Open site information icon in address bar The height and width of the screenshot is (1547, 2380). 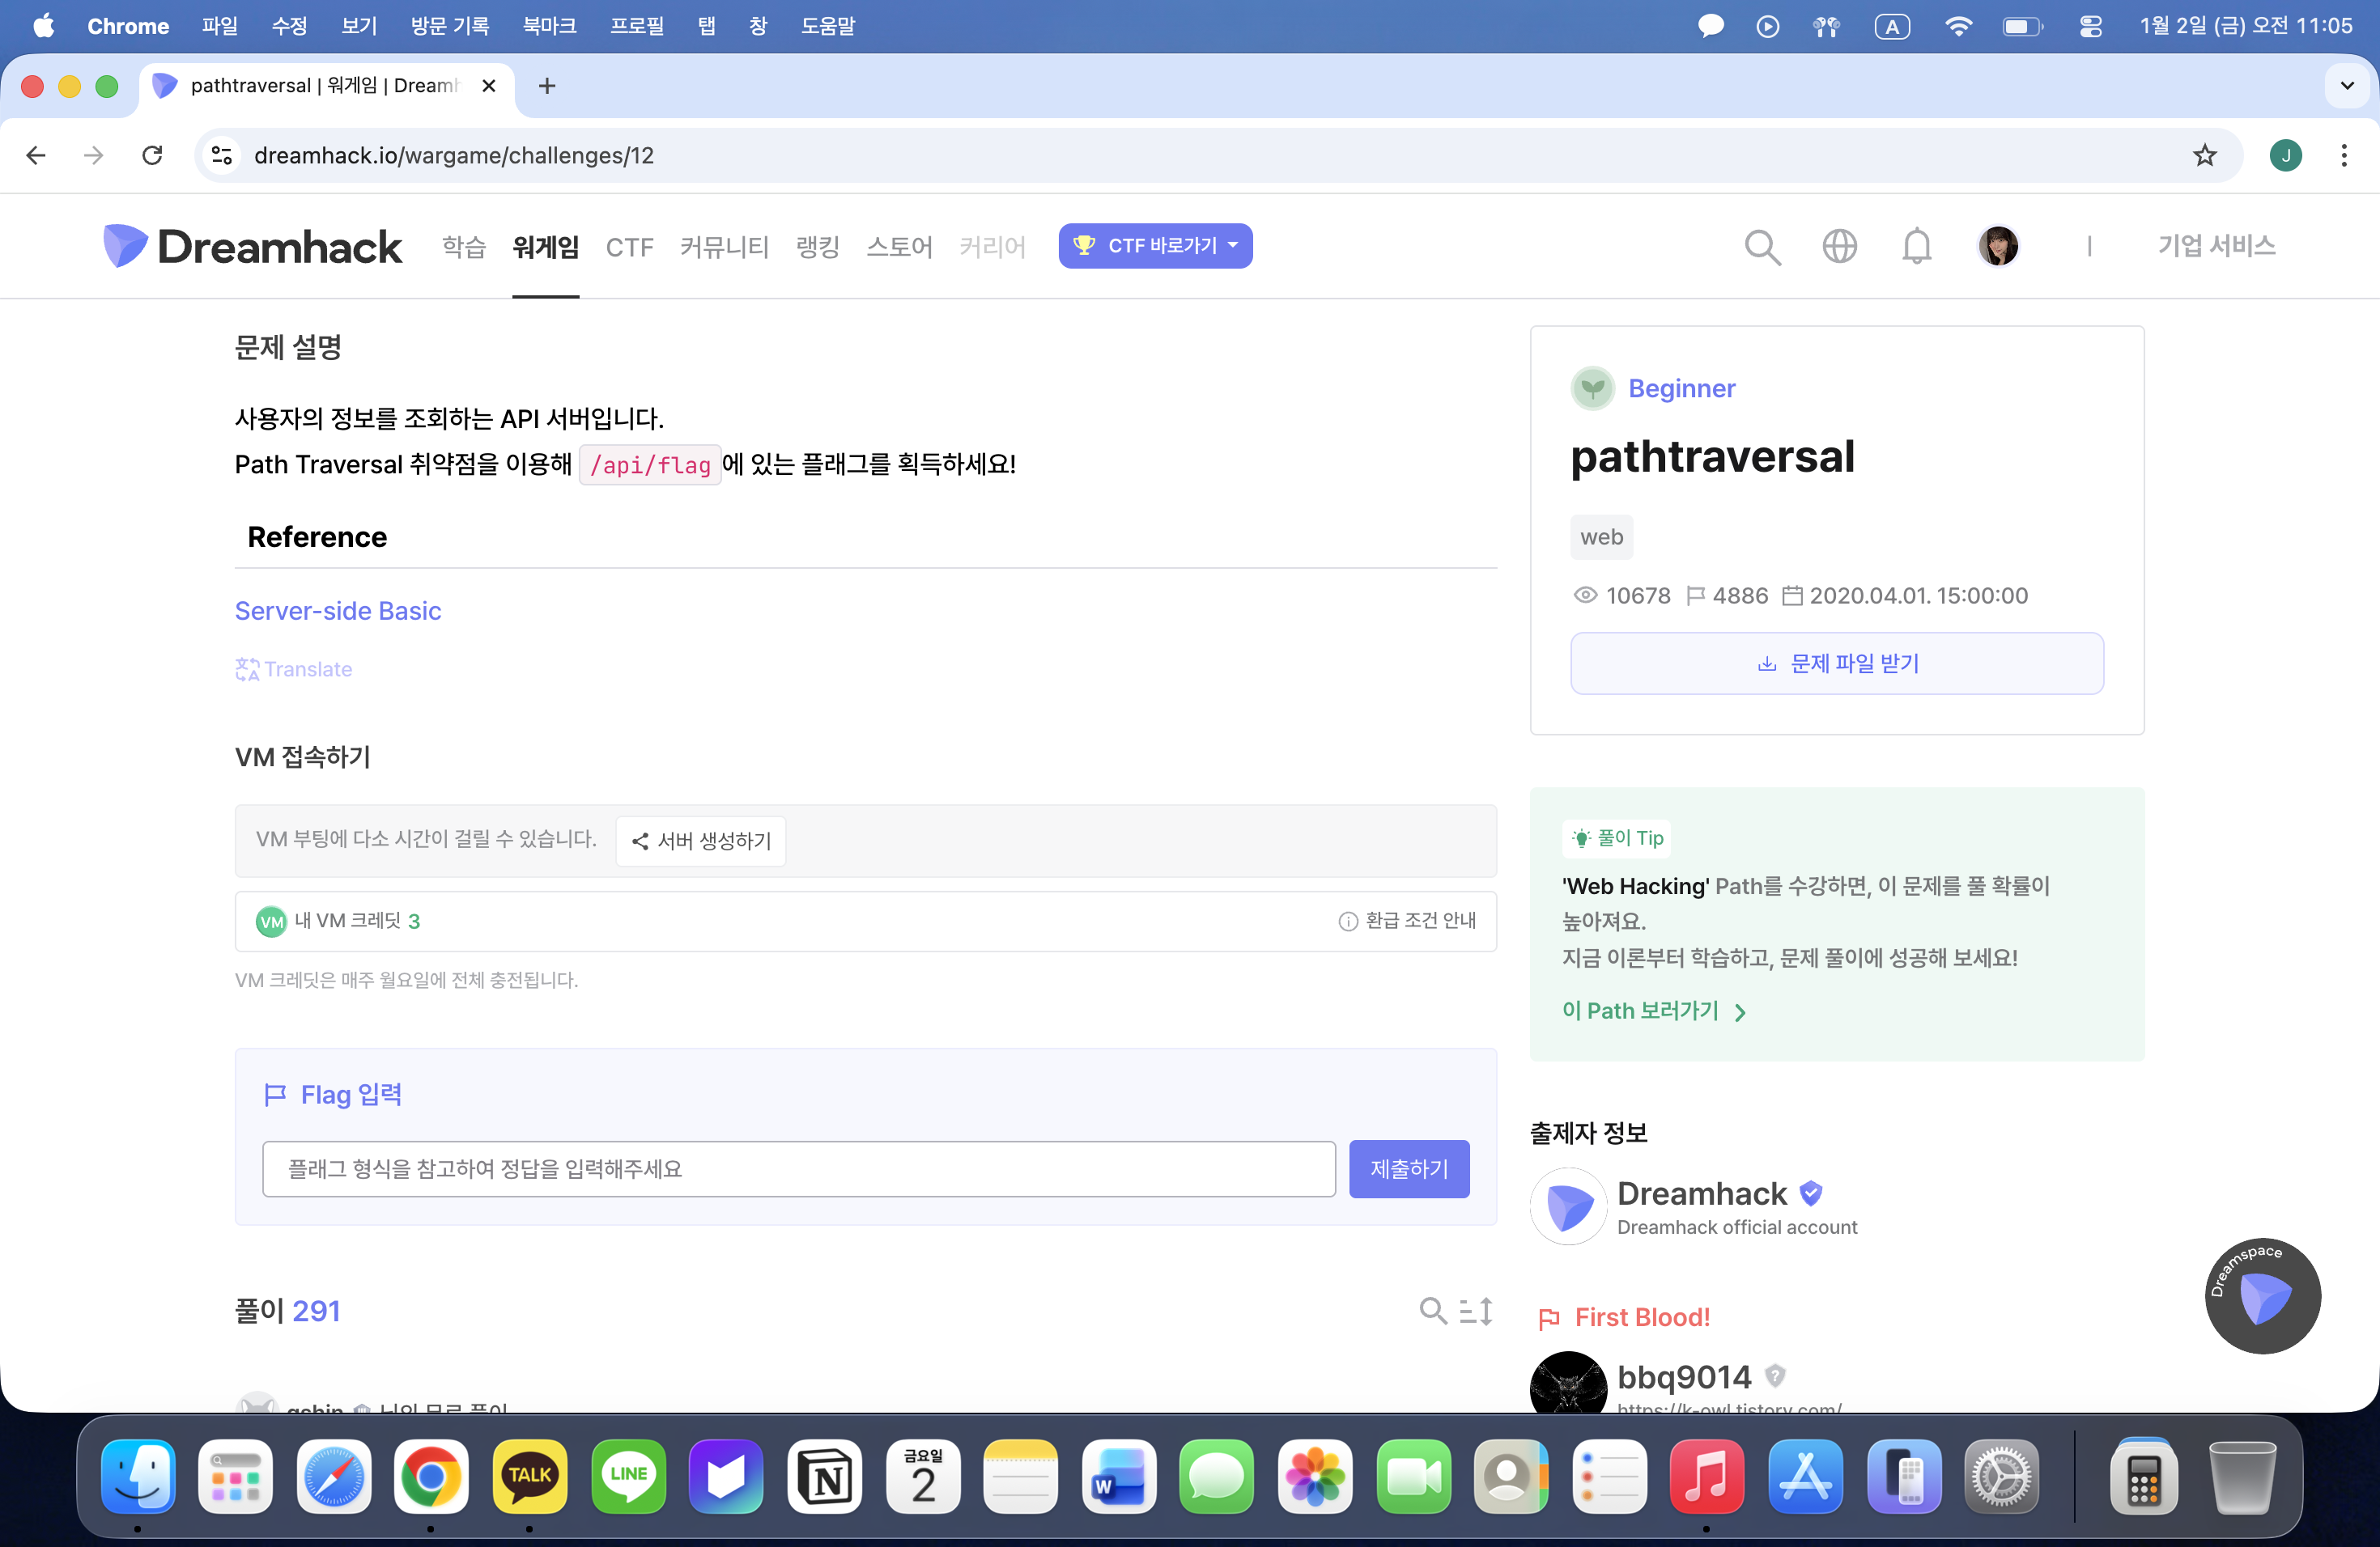tap(222, 155)
